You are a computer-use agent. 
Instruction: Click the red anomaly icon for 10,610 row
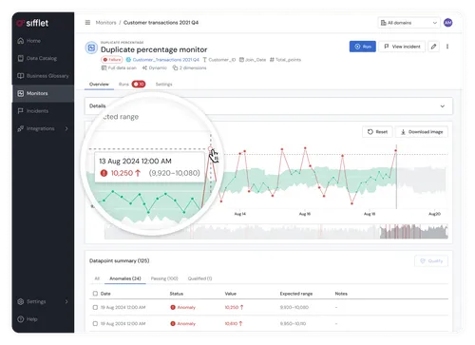point(173,323)
